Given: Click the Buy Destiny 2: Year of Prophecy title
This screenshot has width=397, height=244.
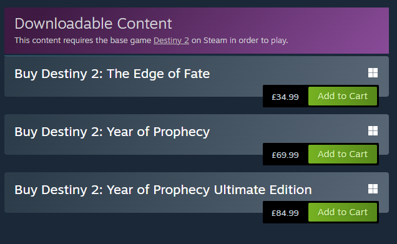Looking at the screenshot, I should pyautogui.click(x=112, y=132).
